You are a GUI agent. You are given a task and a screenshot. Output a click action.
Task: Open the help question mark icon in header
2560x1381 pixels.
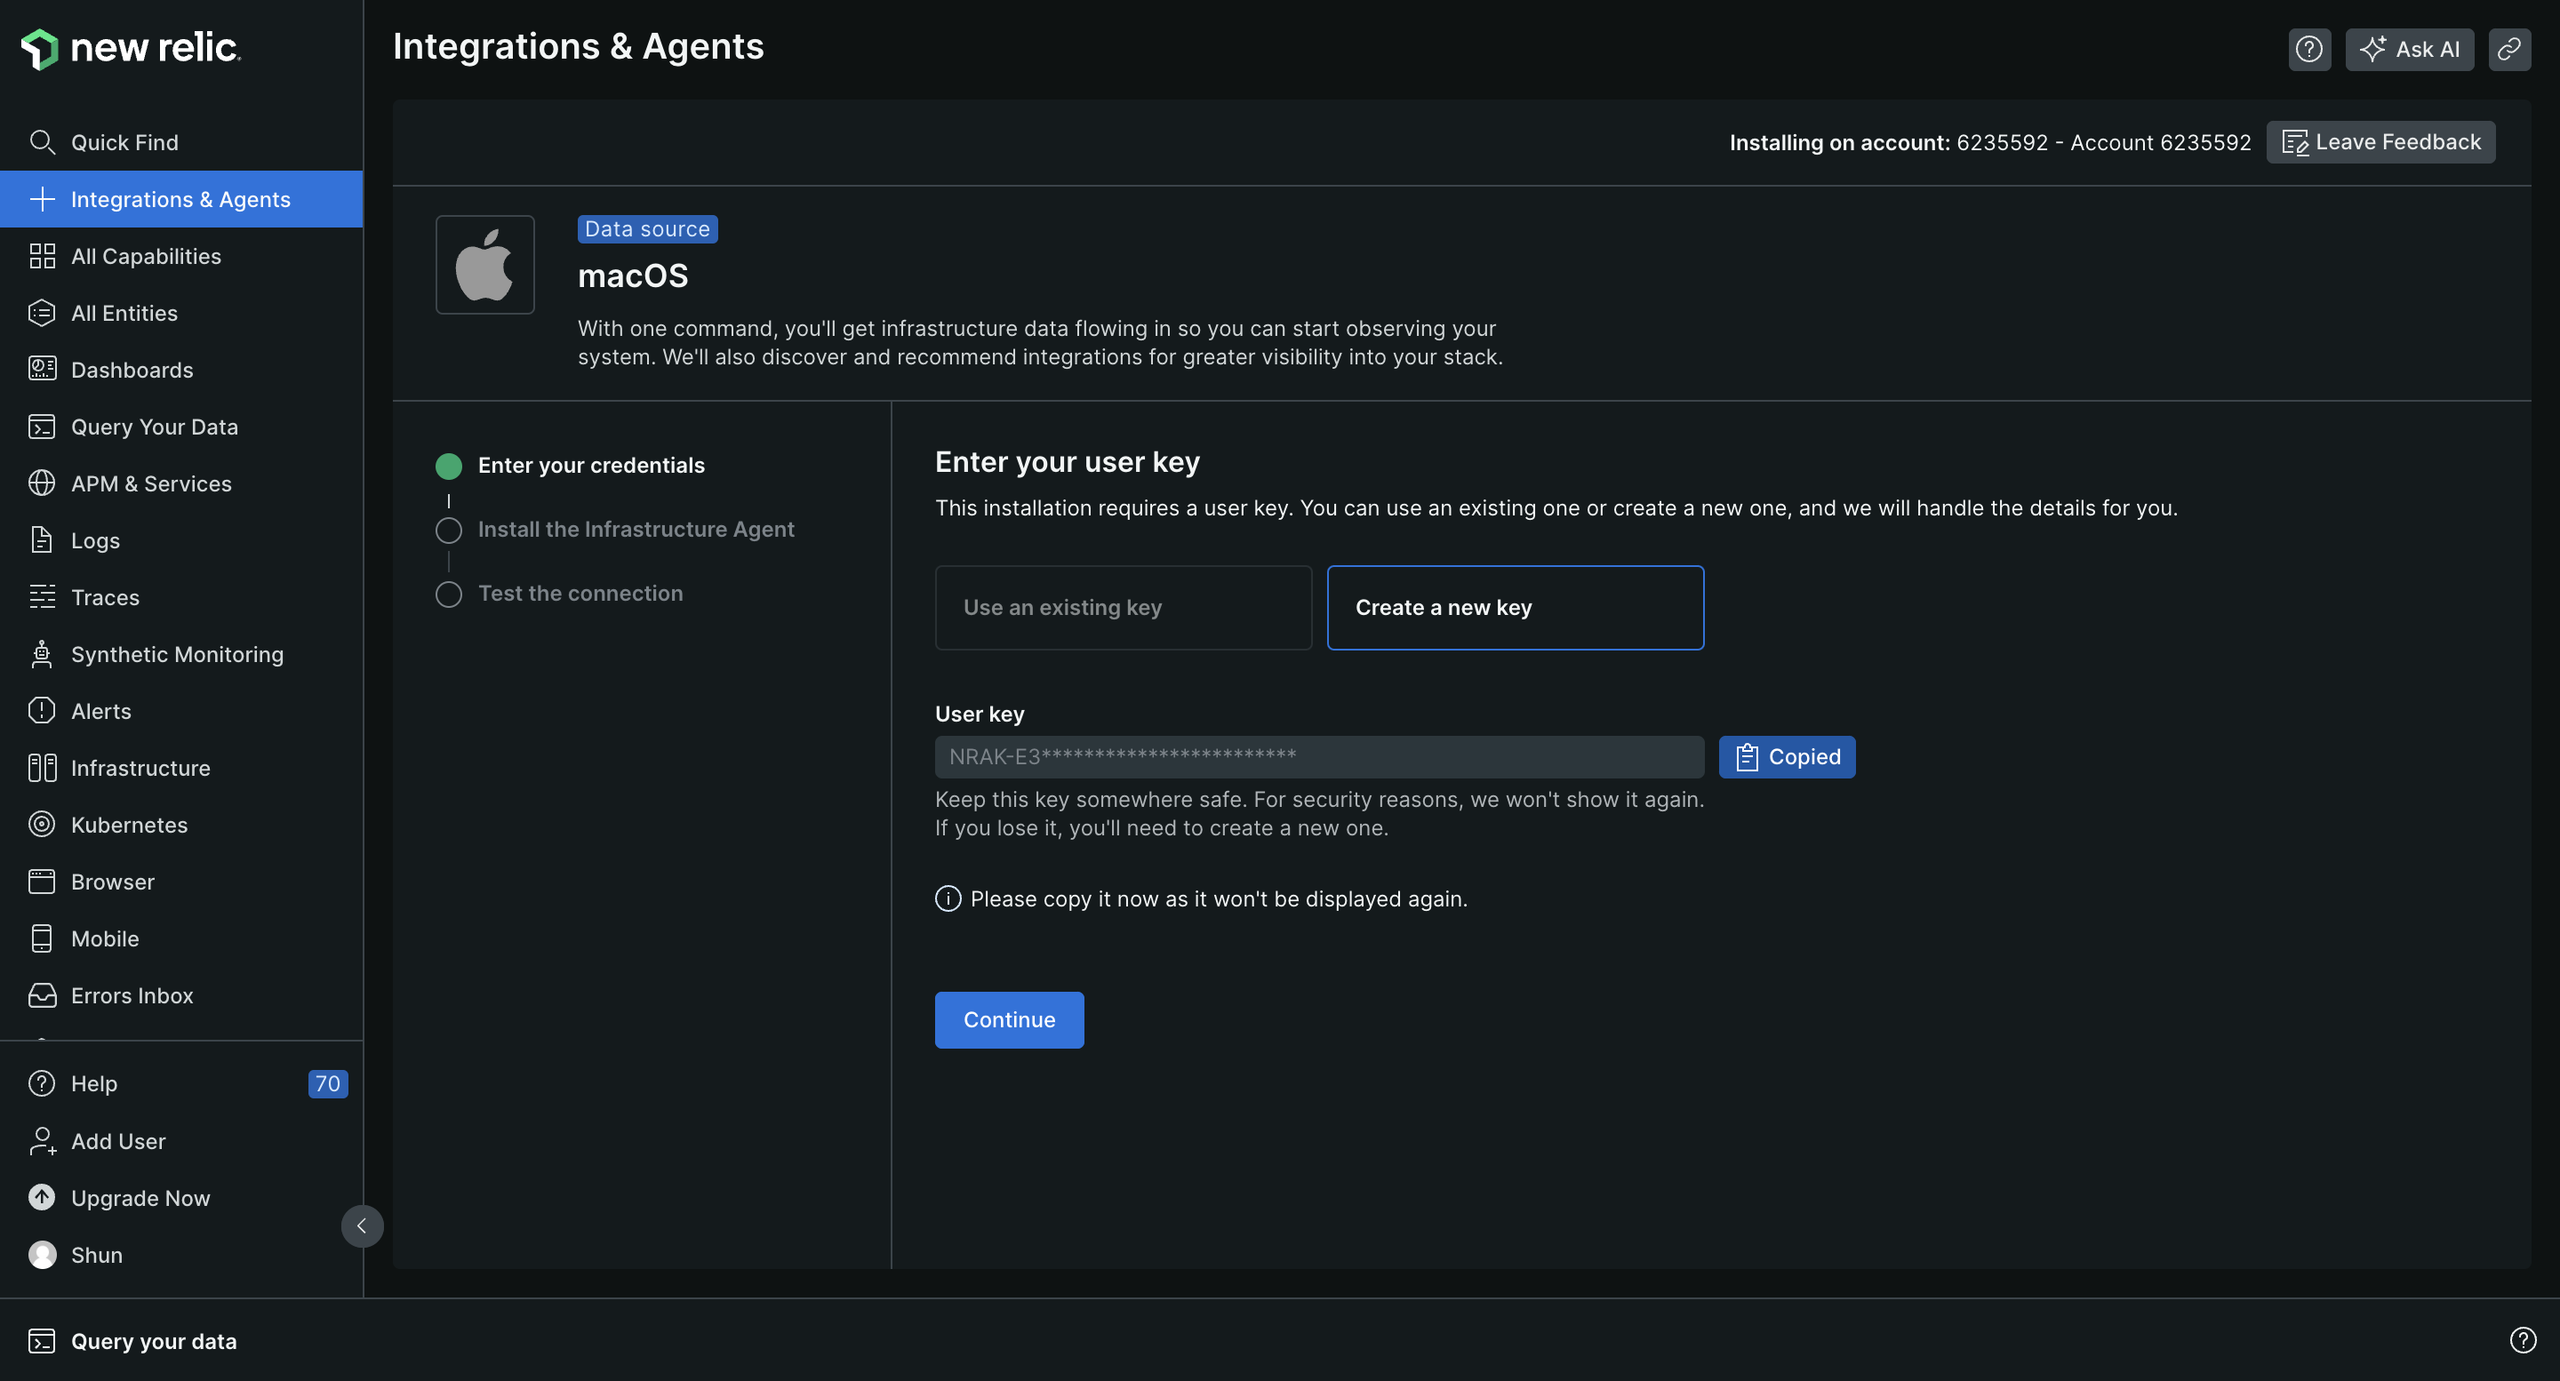[2308, 49]
